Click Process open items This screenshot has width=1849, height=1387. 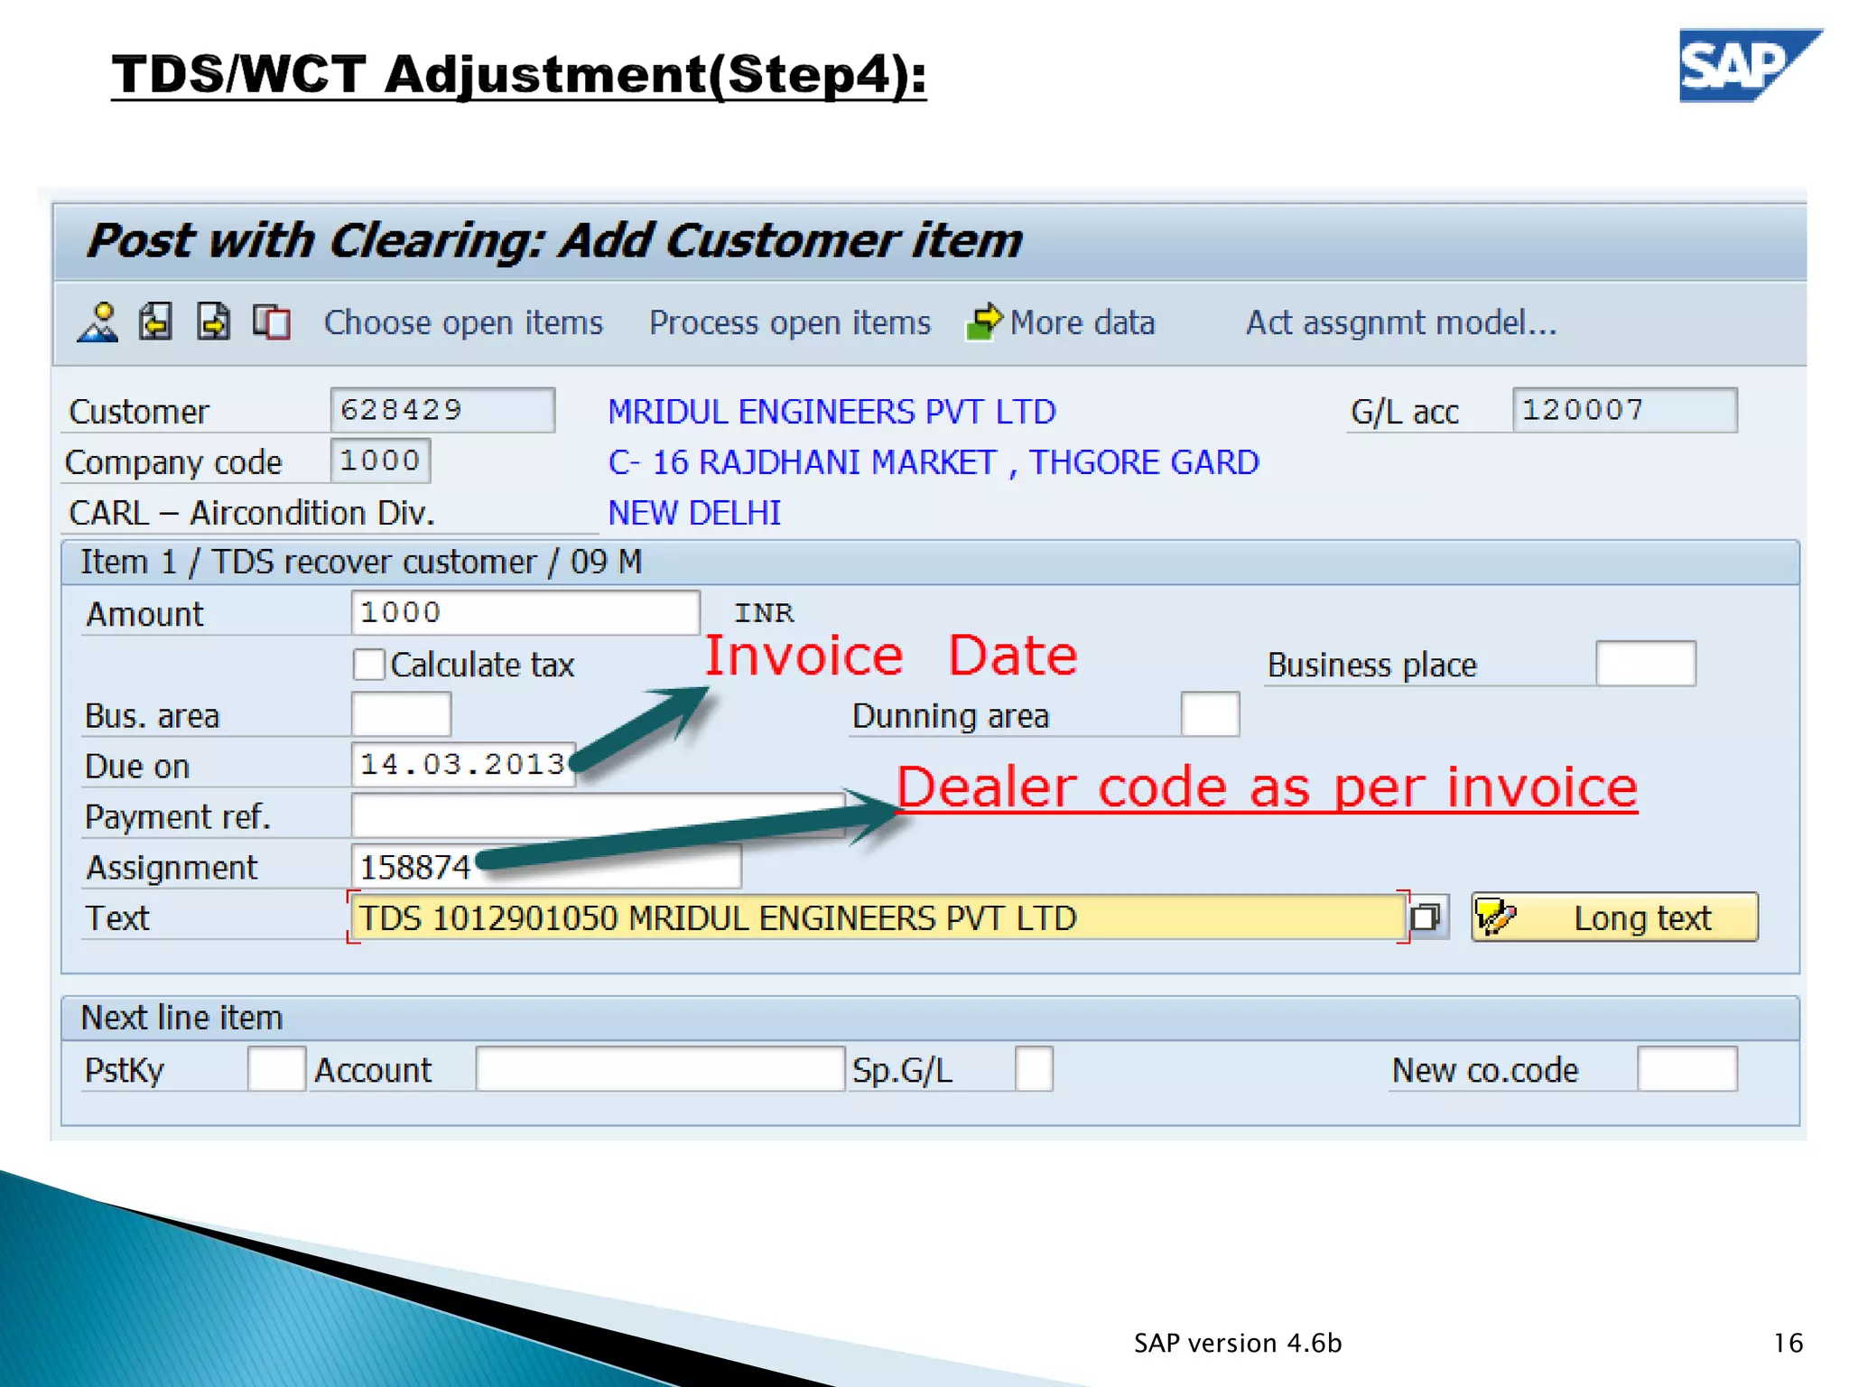[790, 323]
